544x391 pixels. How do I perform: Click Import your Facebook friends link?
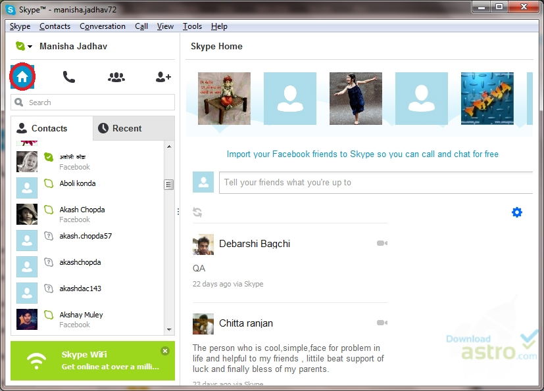pos(362,154)
